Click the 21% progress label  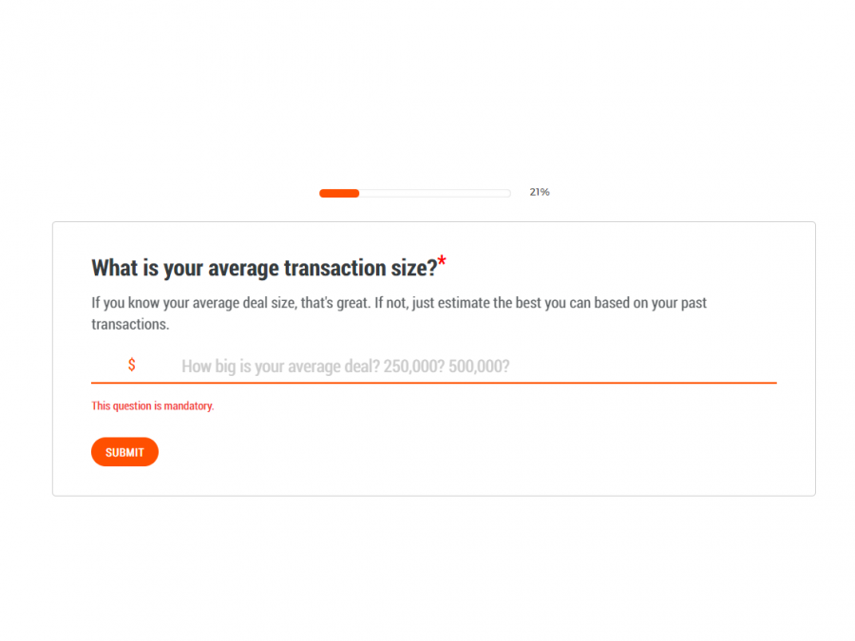(x=540, y=192)
